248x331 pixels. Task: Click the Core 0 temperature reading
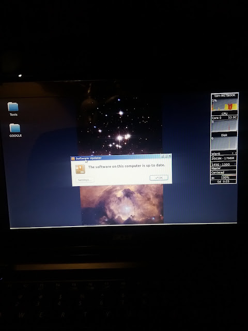[224, 117]
